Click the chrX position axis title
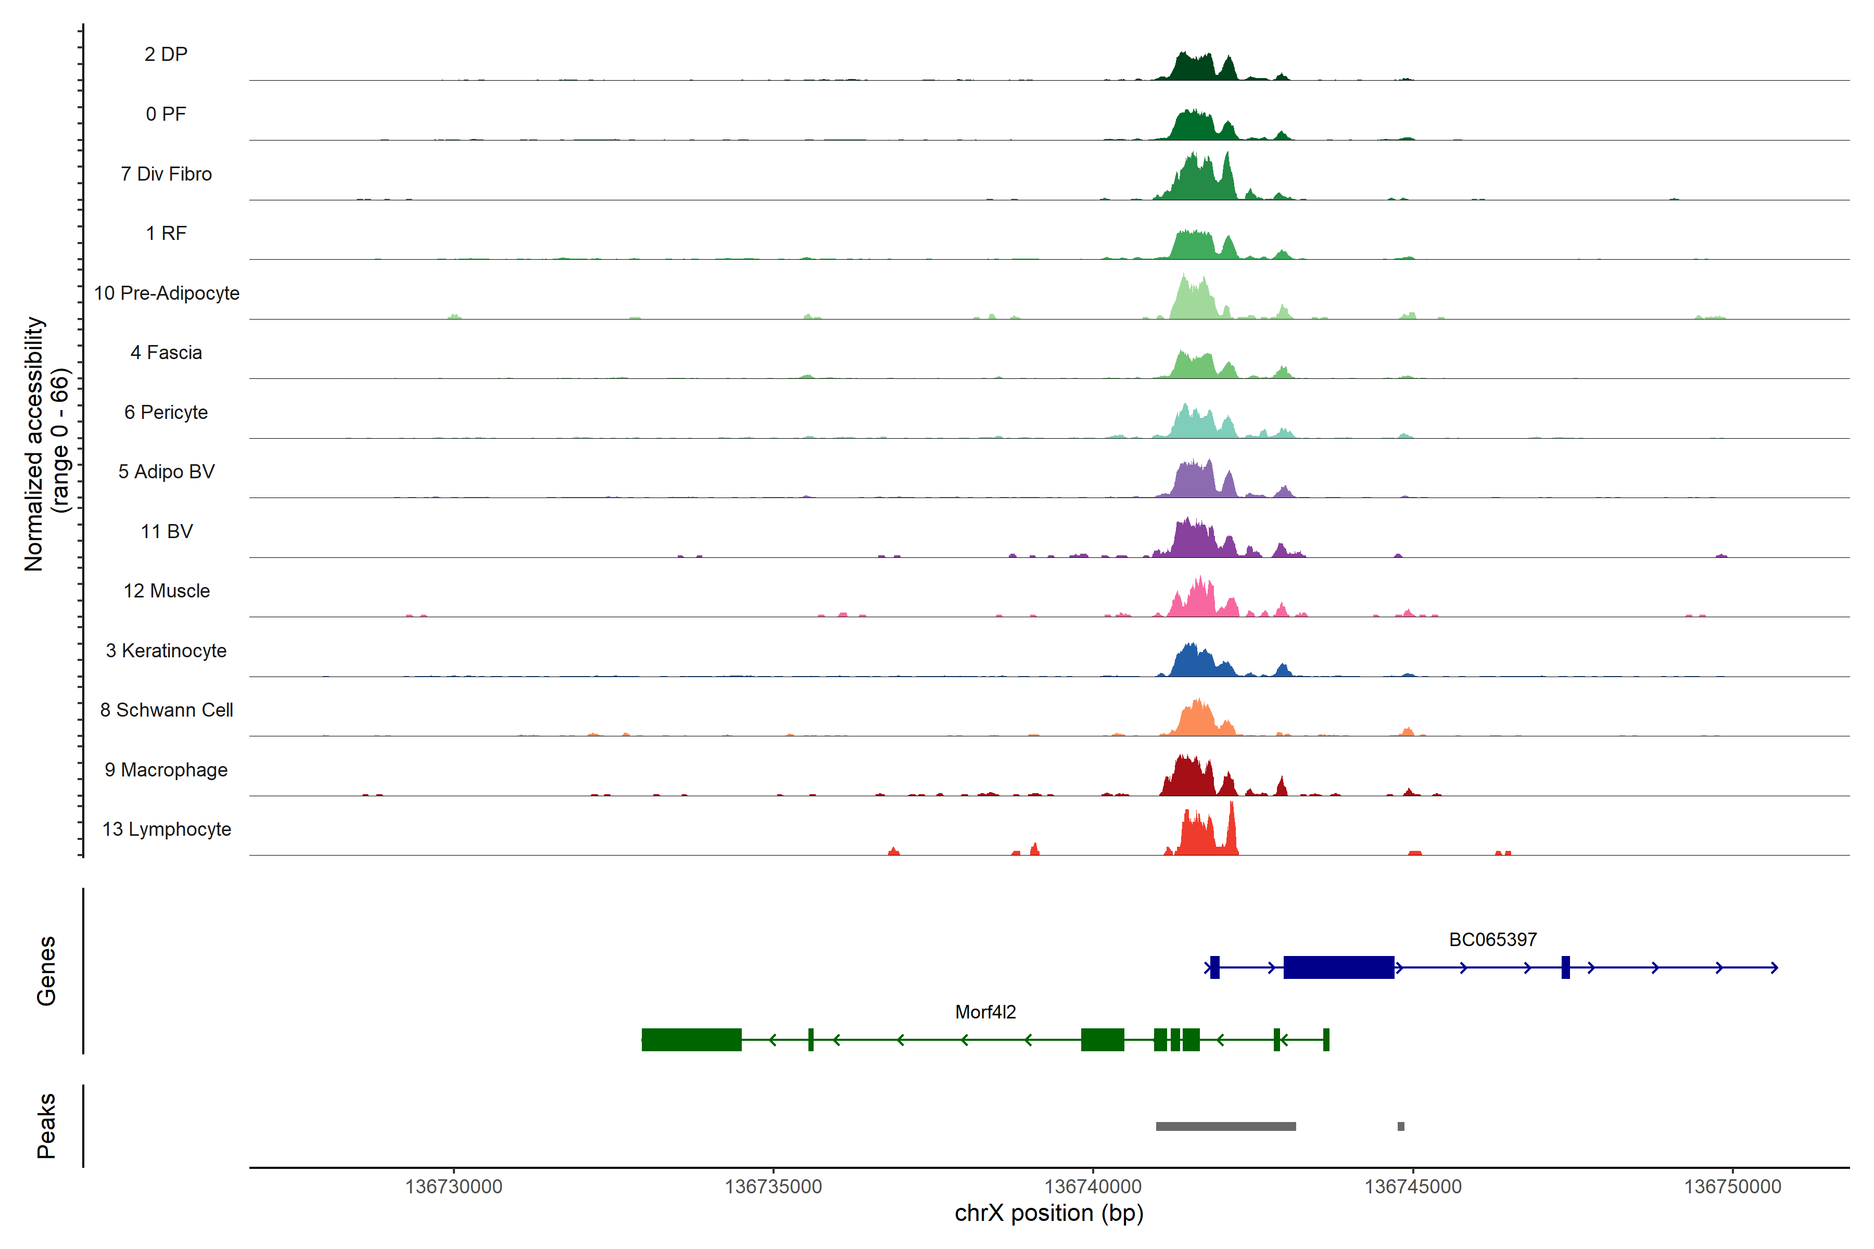 [1048, 1213]
